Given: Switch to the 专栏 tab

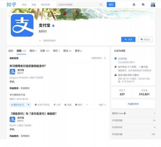Looking at the screenshot, I should [x=56, y=51].
